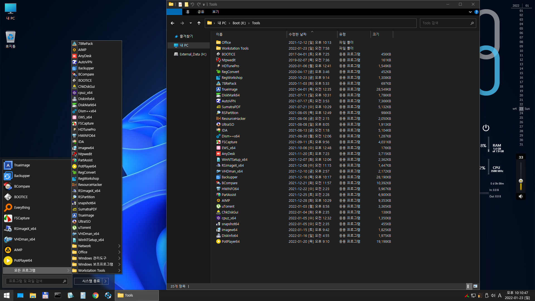535x301 pixels.
Task: Toggle the input language indicator A in tray
Action: (x=500, y=296)
